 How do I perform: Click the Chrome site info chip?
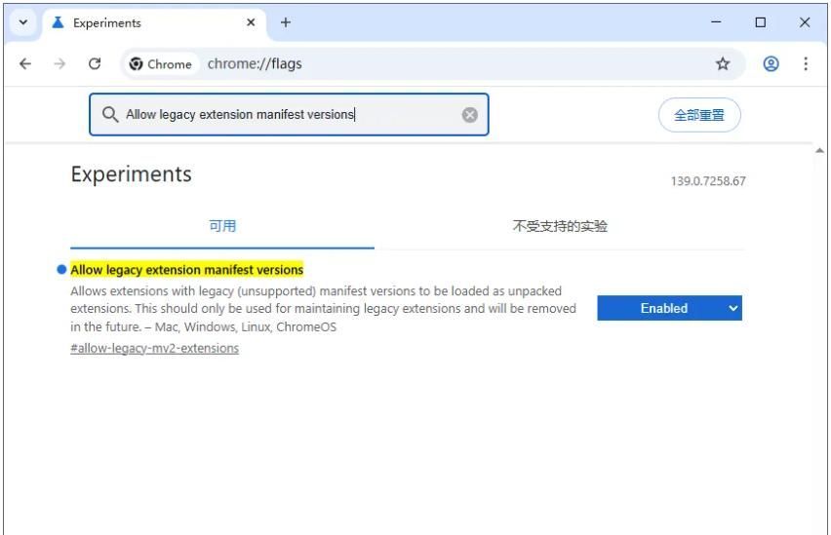point(161,64)
